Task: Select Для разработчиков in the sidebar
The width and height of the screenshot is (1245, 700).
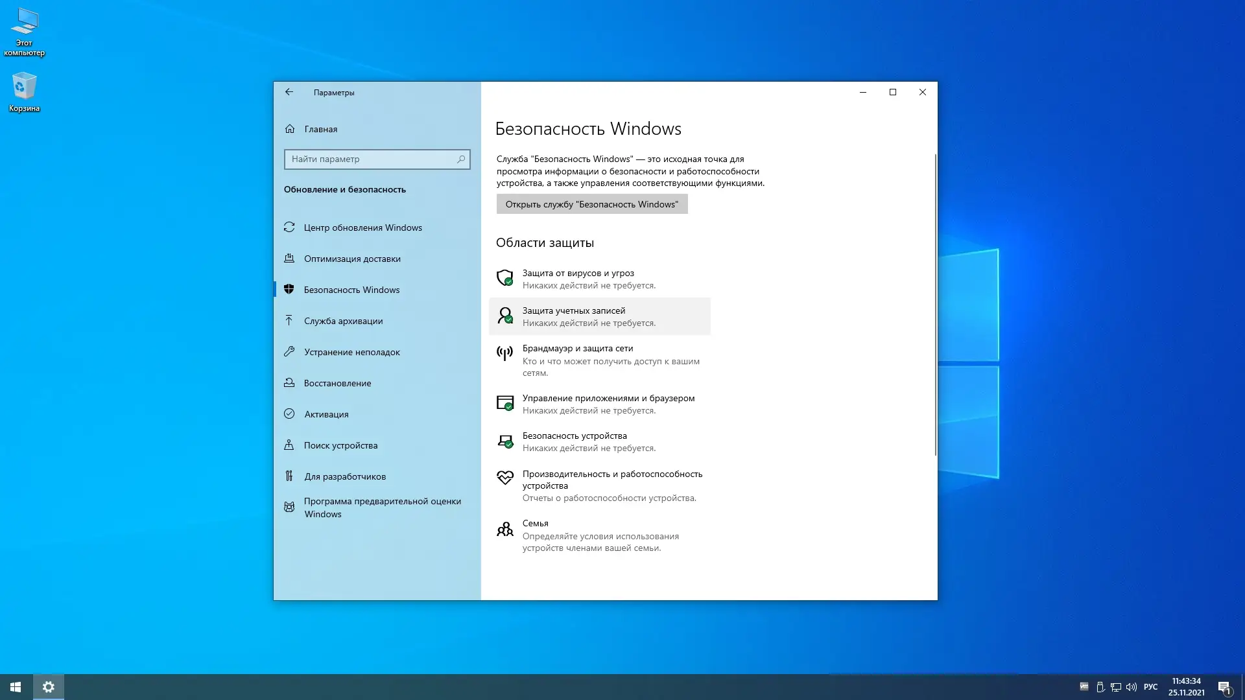Action: 345,476
